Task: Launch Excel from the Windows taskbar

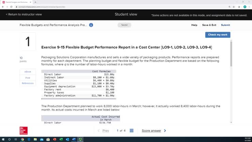Action: click(x=61, y=139)
